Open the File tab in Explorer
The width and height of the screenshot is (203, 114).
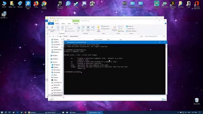pyautogui.click(x=51, y=23)
